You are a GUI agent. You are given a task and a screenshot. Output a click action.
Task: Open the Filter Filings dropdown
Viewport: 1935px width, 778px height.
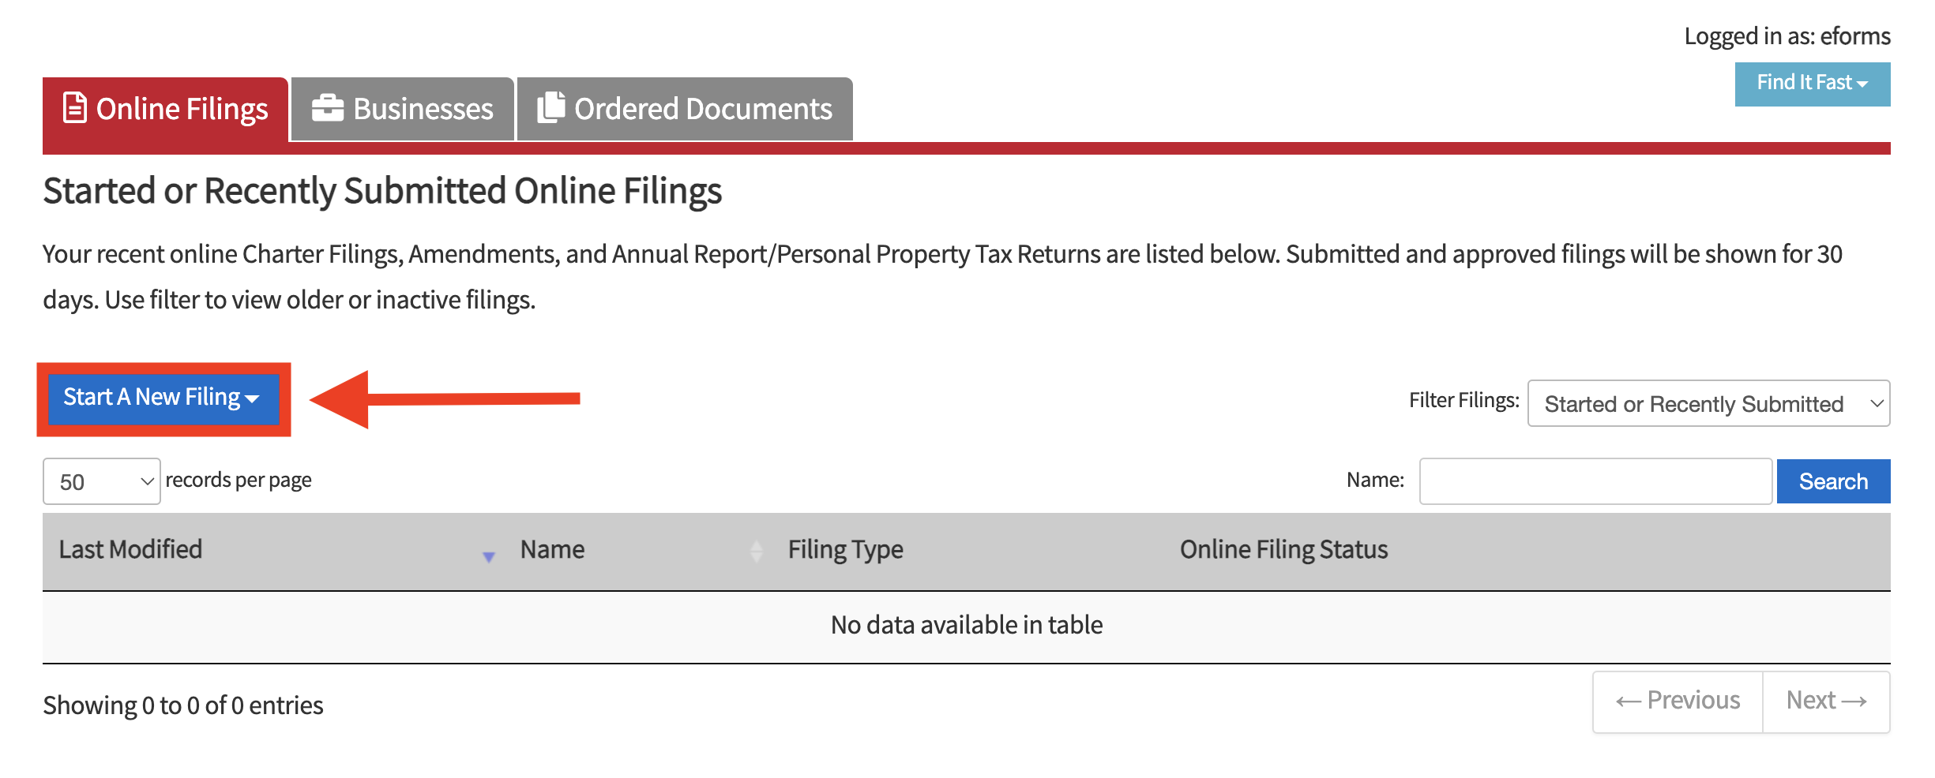click(x=1708, y=403)
